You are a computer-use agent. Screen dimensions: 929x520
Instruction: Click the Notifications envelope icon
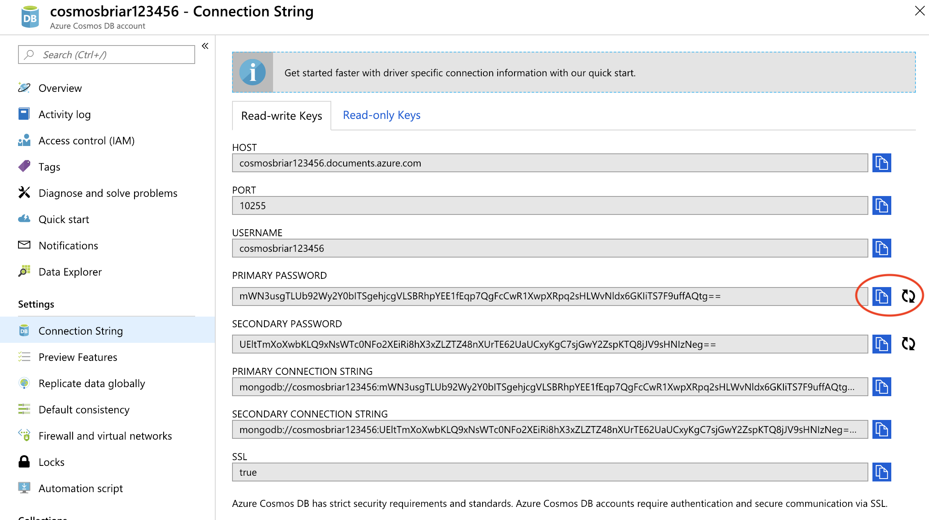[24, 245]
